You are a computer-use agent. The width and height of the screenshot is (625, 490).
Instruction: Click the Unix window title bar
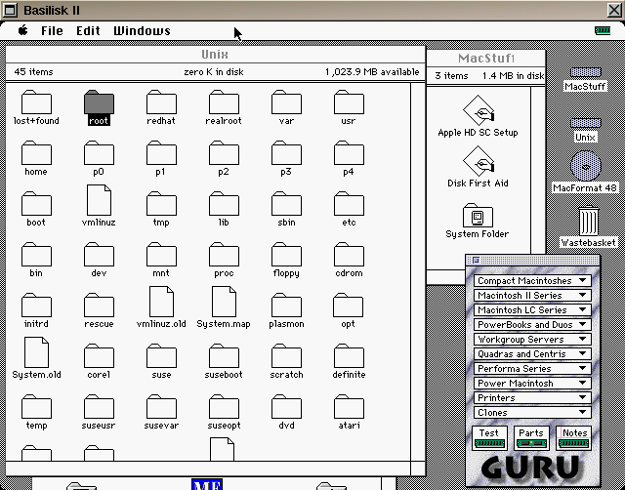pos(215,55)
